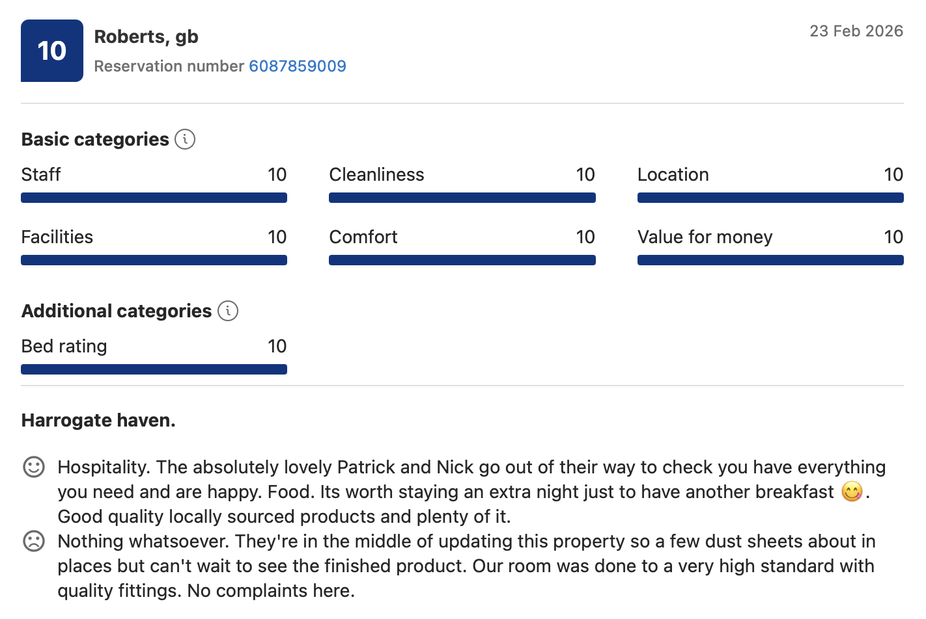Click the reviewer name Roberts, gb
This screenshot has height=619, width=926.
[147, 37]
